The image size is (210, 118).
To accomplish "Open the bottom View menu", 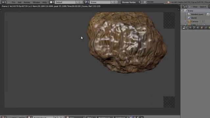I will pos(14,117).
